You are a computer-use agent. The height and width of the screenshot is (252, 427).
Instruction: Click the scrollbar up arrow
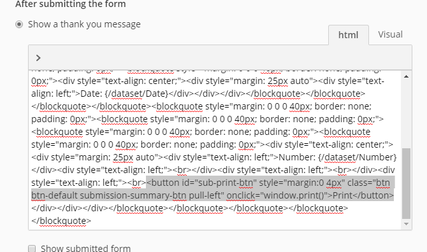coord(406,76)
